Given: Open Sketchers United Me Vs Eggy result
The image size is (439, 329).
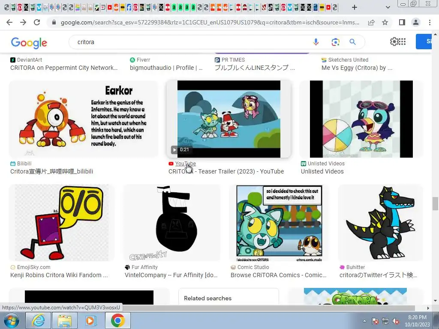Looking at the screenshot, I should 357,68.
